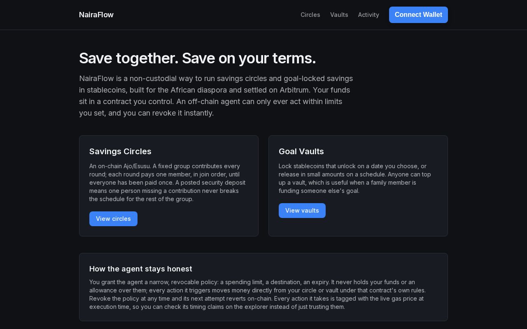Click the word 'Arbitrum' in the intro text
The width and height of the screenshot is (527, 329).
pyautogui.click(x=295, y=90)
